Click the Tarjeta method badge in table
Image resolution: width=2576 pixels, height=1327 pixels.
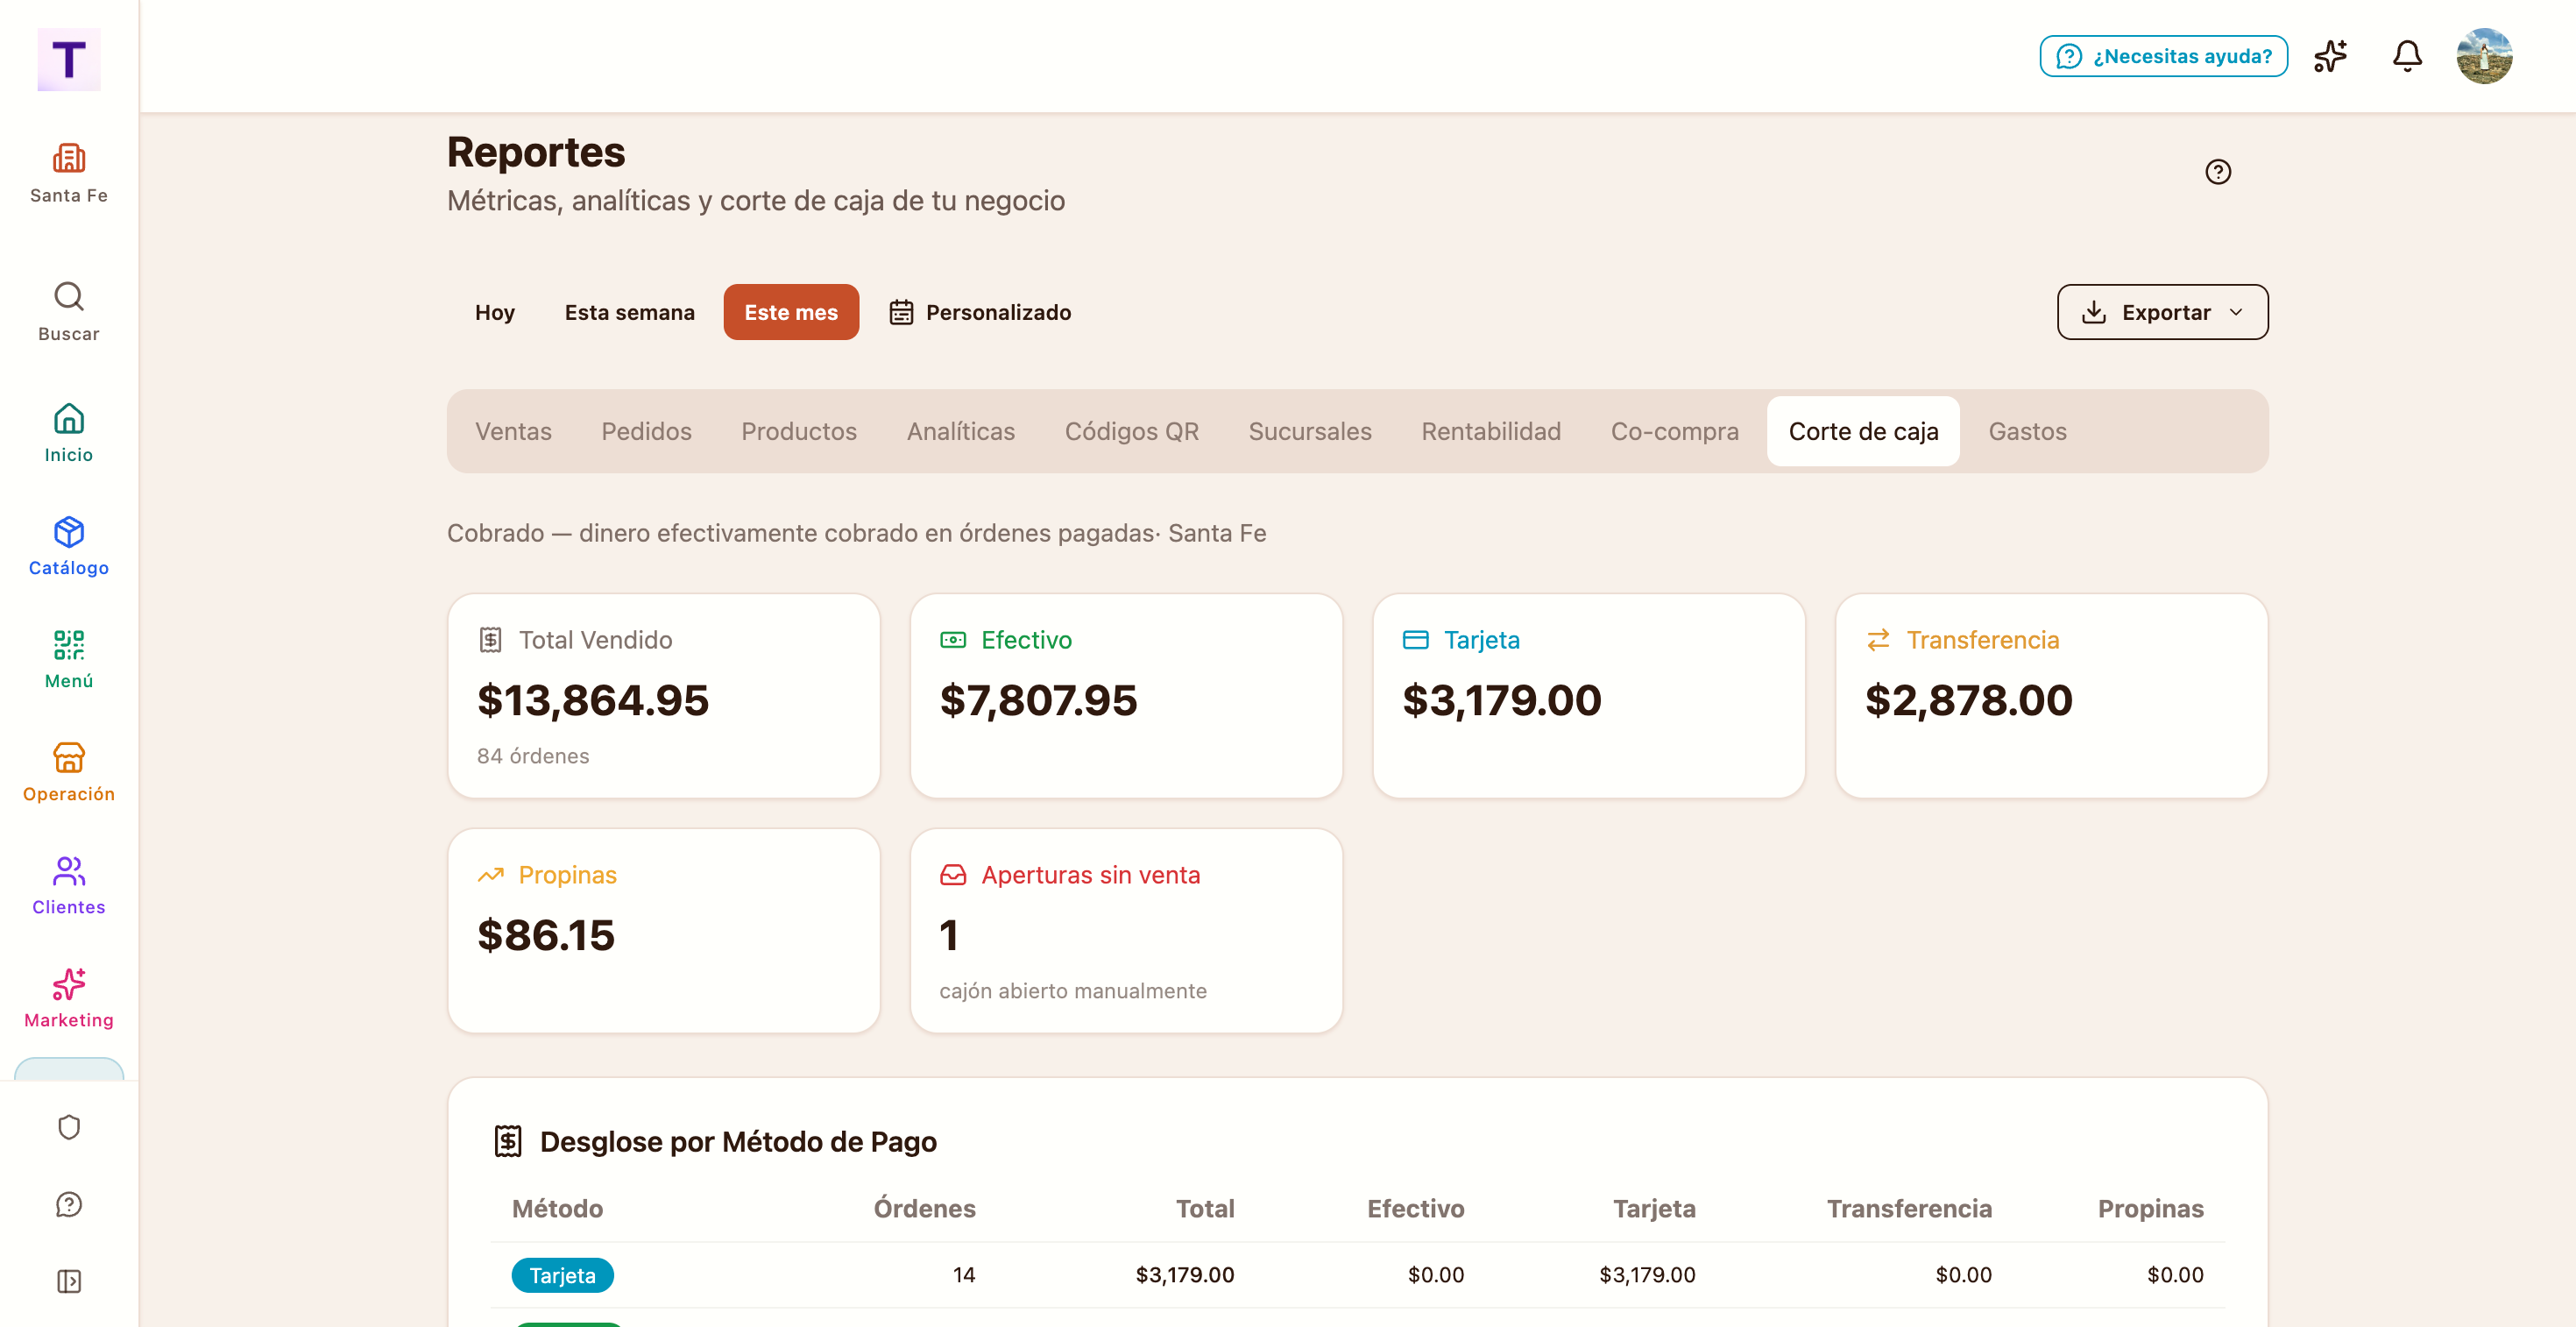click(562, 1275)
